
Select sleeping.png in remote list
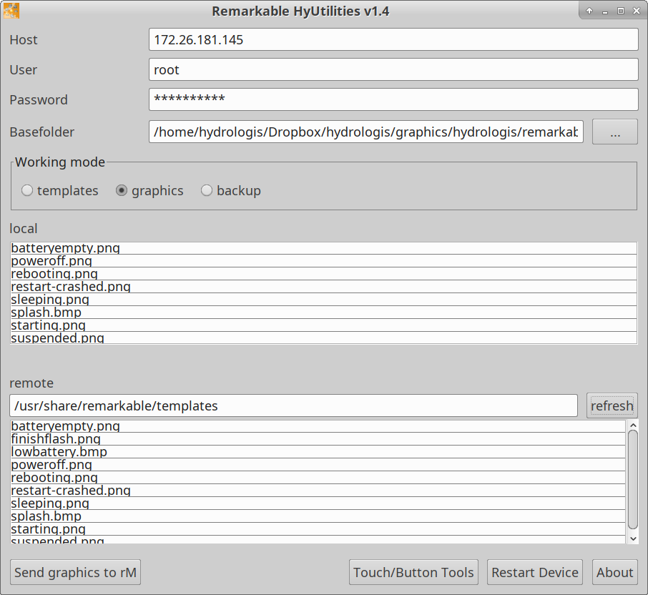[318, 503]
